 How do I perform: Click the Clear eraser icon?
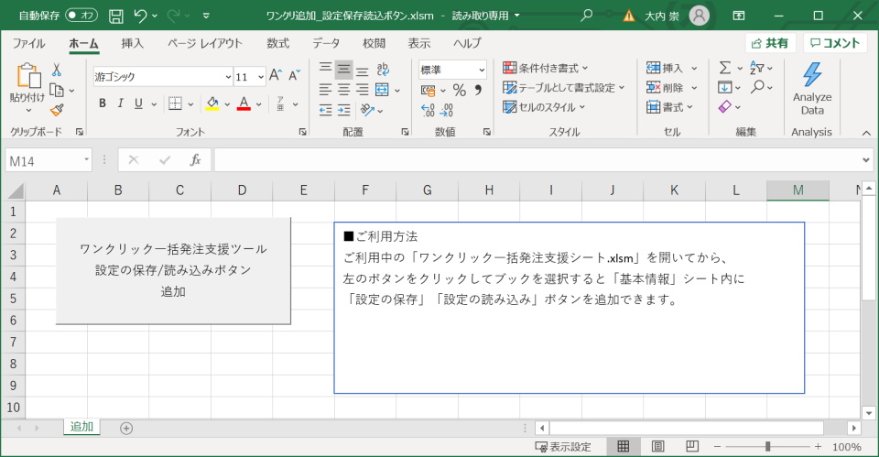pos(725,106)
